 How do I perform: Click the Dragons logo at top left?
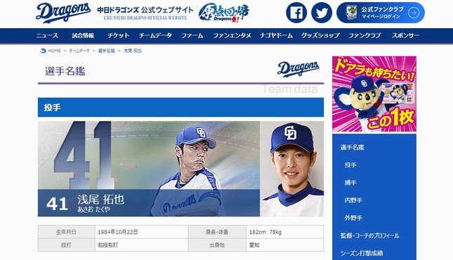click(x=63, y=13)
